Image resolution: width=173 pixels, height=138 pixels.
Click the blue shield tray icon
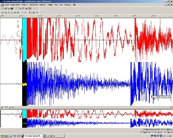(161, 136)
